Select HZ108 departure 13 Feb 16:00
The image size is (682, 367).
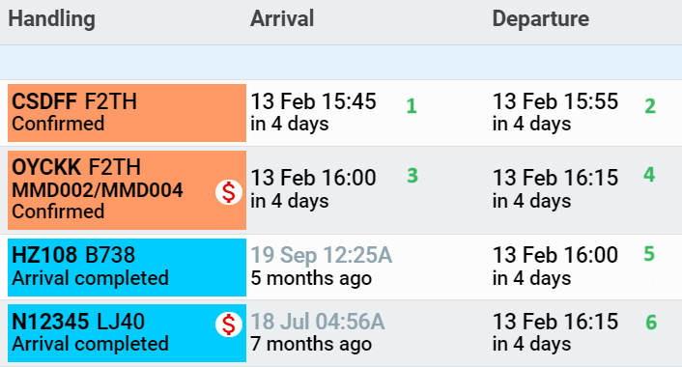(x=555, y=255)
